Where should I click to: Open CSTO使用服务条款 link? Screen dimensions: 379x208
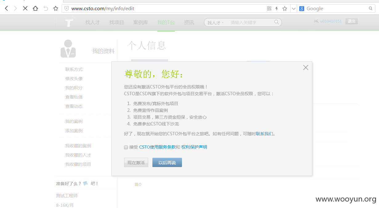[x=157, y=147]
